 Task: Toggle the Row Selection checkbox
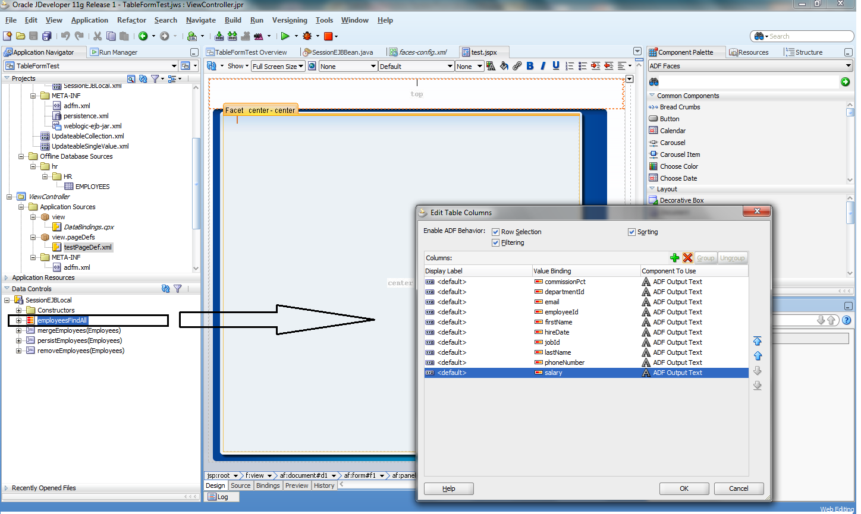495,232
